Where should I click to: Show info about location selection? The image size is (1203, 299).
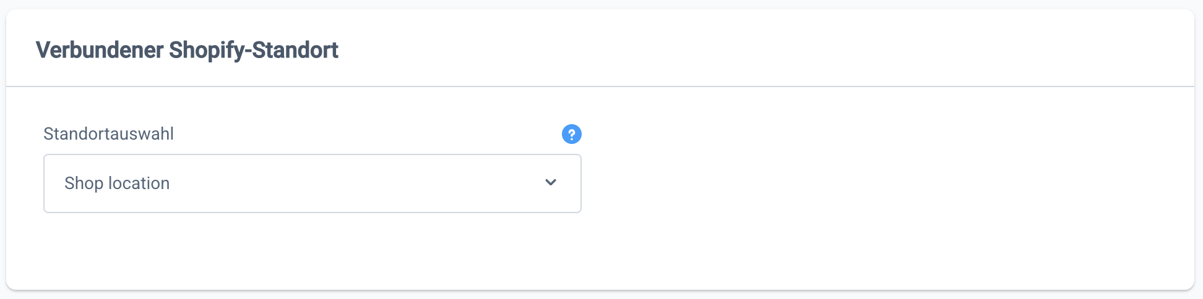click(x=571, y=134)
